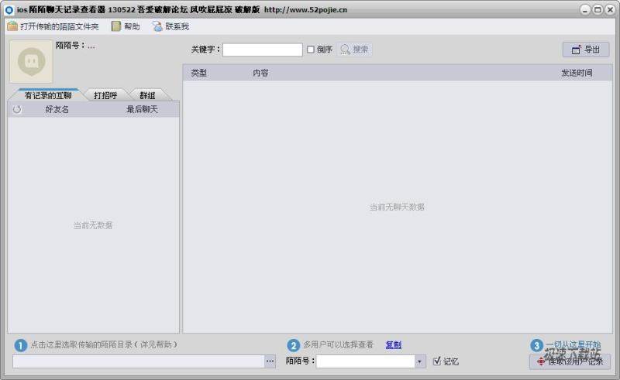This screenshot has width=620, height=380.
Task: Open the 陌陌号 dropdown arrow
Action: pyautogui.click(x=419, y=361)
